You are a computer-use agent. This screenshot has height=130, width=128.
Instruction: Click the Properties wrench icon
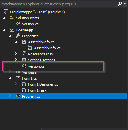click(x=18, y=36)
